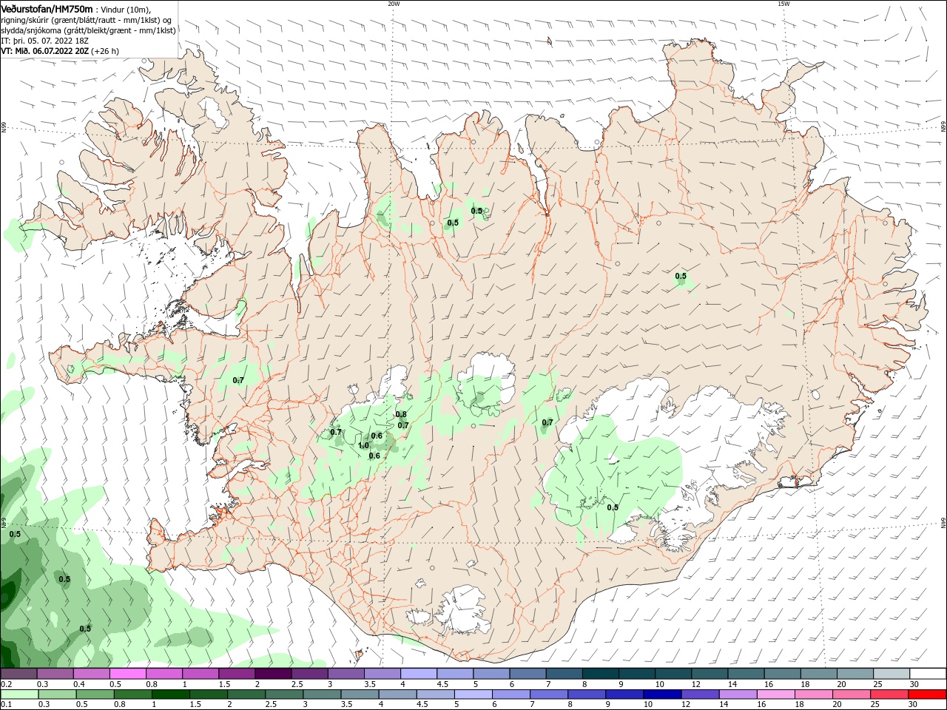Pick the gray-green 3 swatch in lower legend row

(322, 694)
